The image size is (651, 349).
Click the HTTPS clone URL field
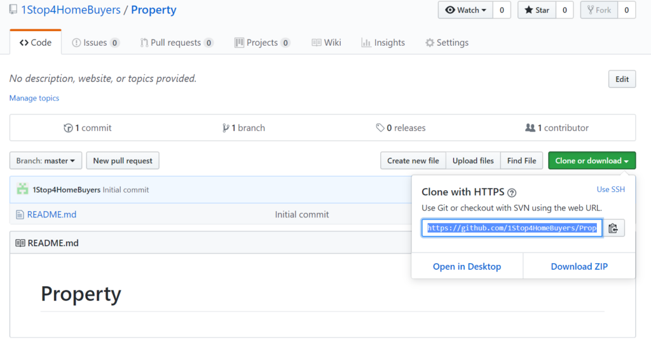click(512, 228)
